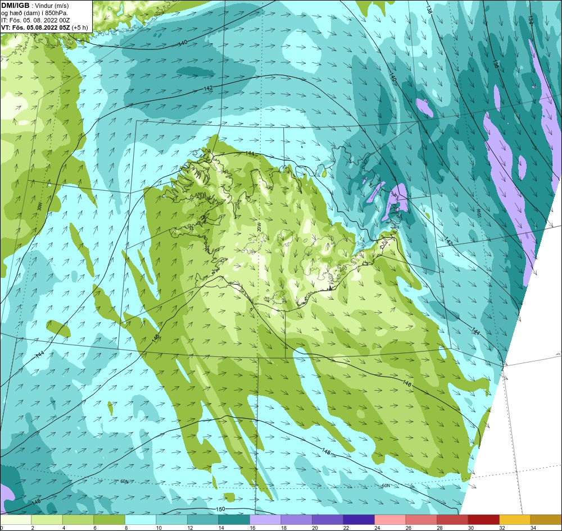The width and height of the screenshot is (562, 531).
Task: Click the legend tick label '30'
Action: click(x=470, y=528)
